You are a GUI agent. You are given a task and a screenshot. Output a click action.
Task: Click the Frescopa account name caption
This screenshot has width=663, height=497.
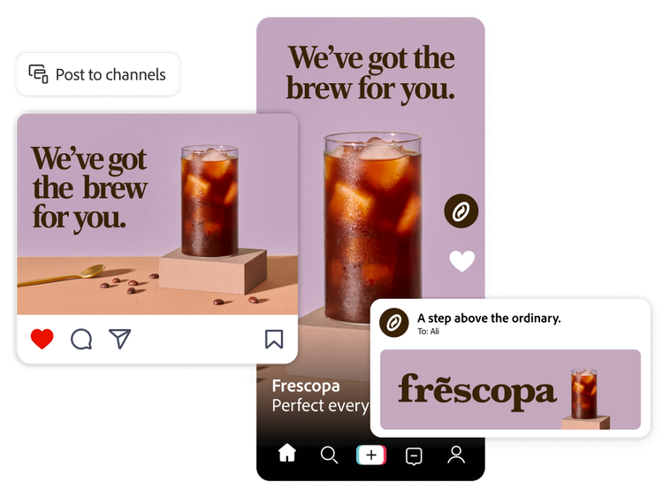(x=306, y=386)
